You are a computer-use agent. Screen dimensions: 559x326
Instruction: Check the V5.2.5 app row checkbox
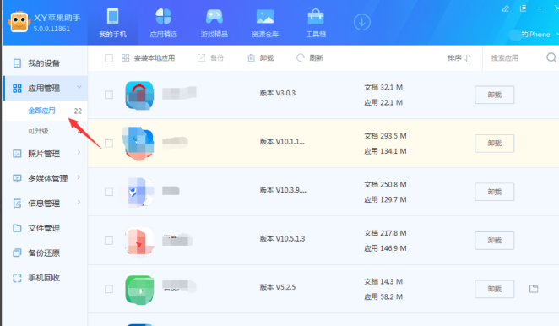109,289
